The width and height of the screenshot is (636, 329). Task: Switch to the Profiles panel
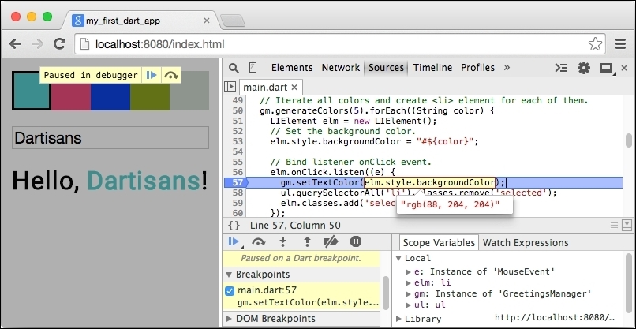click(x=478, y=68)
